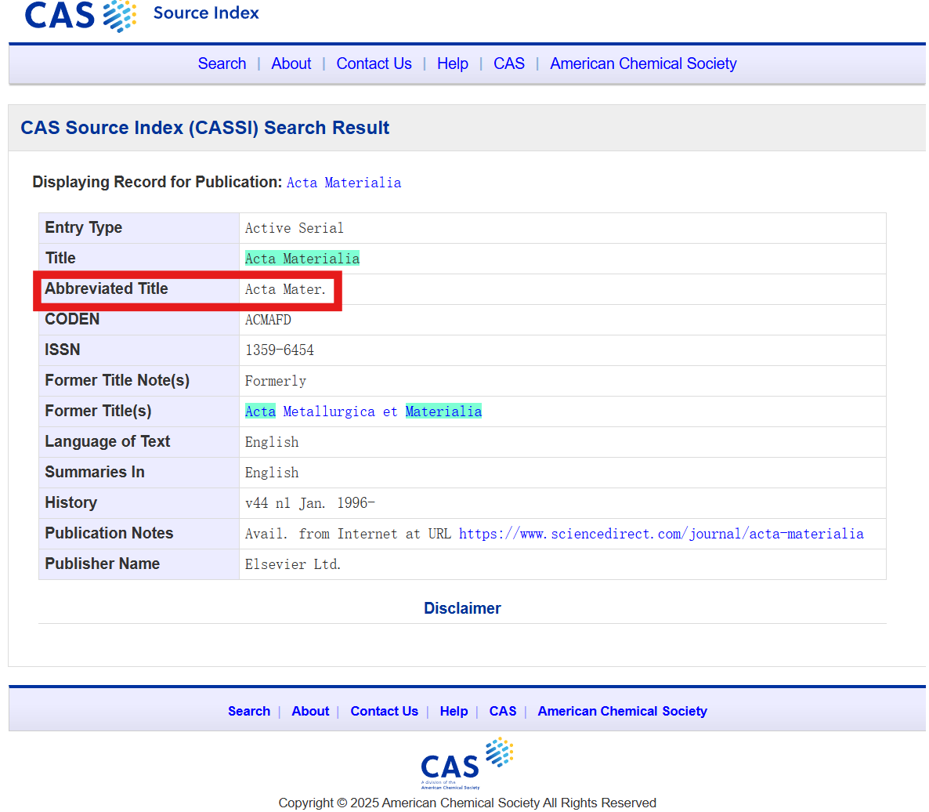
Task: Click the Entry Type value Active Serial
Action: pyautogui.click(x=294, y=228)
